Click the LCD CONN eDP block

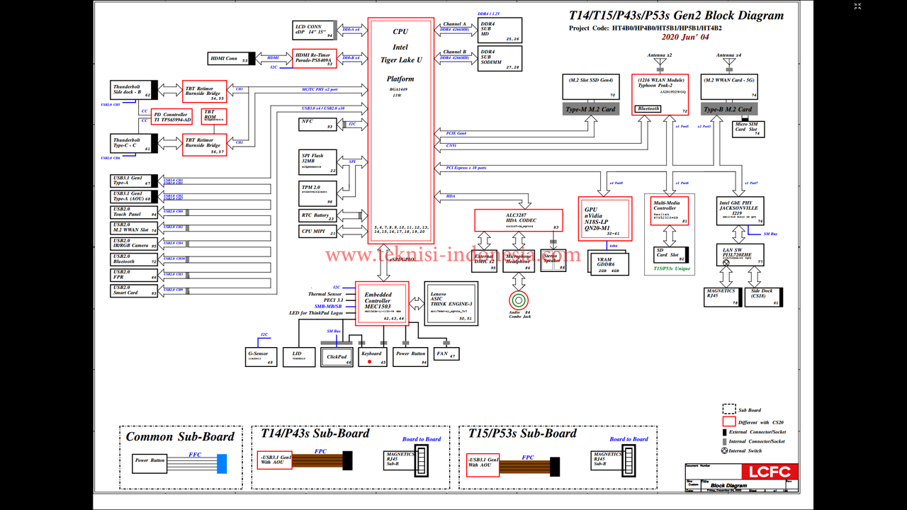pyautogui.click(x=315, y=30)
